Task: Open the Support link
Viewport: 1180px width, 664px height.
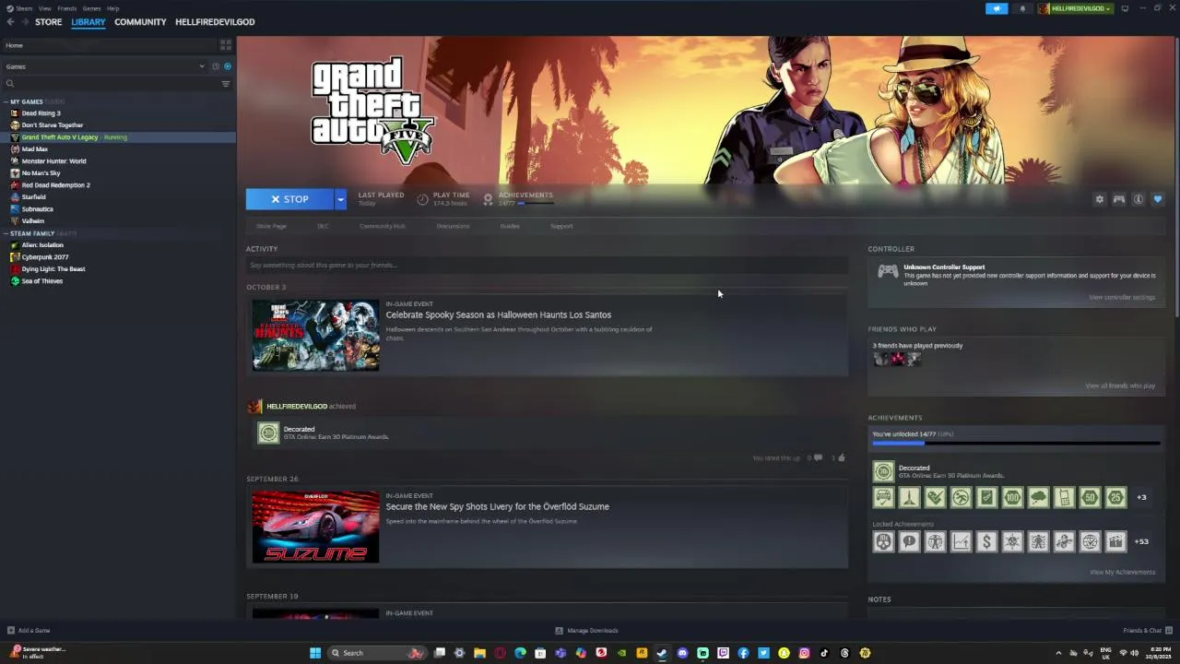Action: [x=561, y=226]
